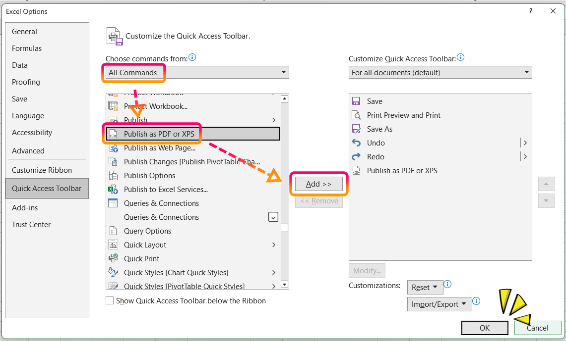Click the command list scrollbar thumb
The width and height of the screenshot is (566, 341).
[284, 228]
